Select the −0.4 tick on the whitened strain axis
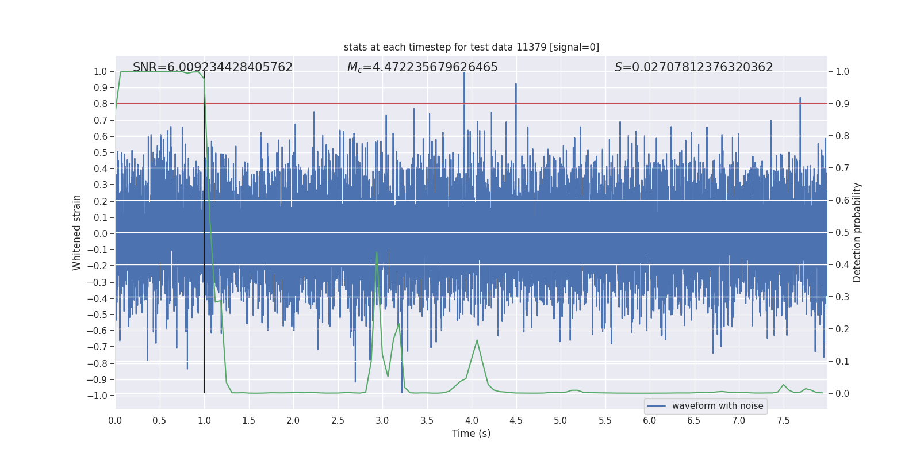The width and height of the screenshot is (920, 460). point(97,298)
